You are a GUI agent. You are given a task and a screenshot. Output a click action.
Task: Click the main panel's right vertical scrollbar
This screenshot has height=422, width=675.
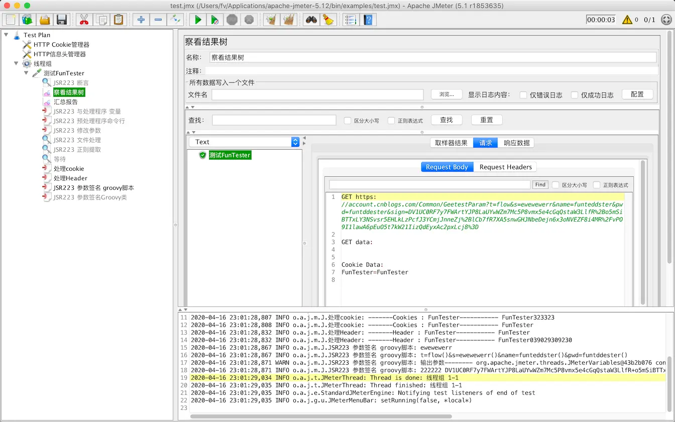(669, 148)
